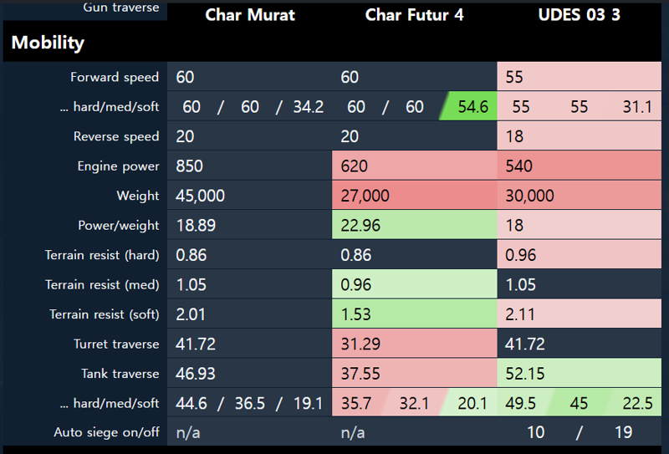Select the Forward speed row label
The height and width of the screenshot is (454, 669).
[115, 77]
